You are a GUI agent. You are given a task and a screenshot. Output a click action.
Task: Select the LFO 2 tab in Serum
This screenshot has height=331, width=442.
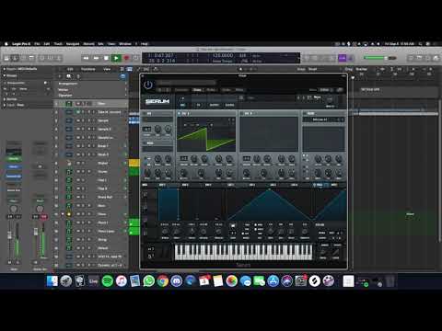click(x=252, y=185)
